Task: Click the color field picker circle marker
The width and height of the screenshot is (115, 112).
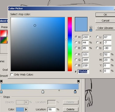Action: [35, 25]
